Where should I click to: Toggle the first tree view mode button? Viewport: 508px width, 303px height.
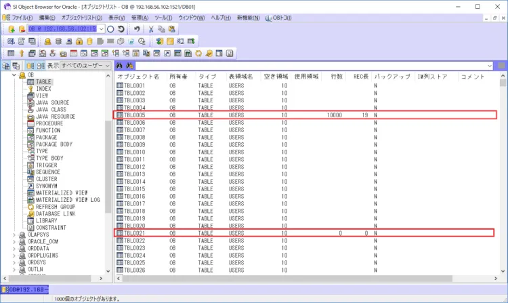click(x=6, y=66)
